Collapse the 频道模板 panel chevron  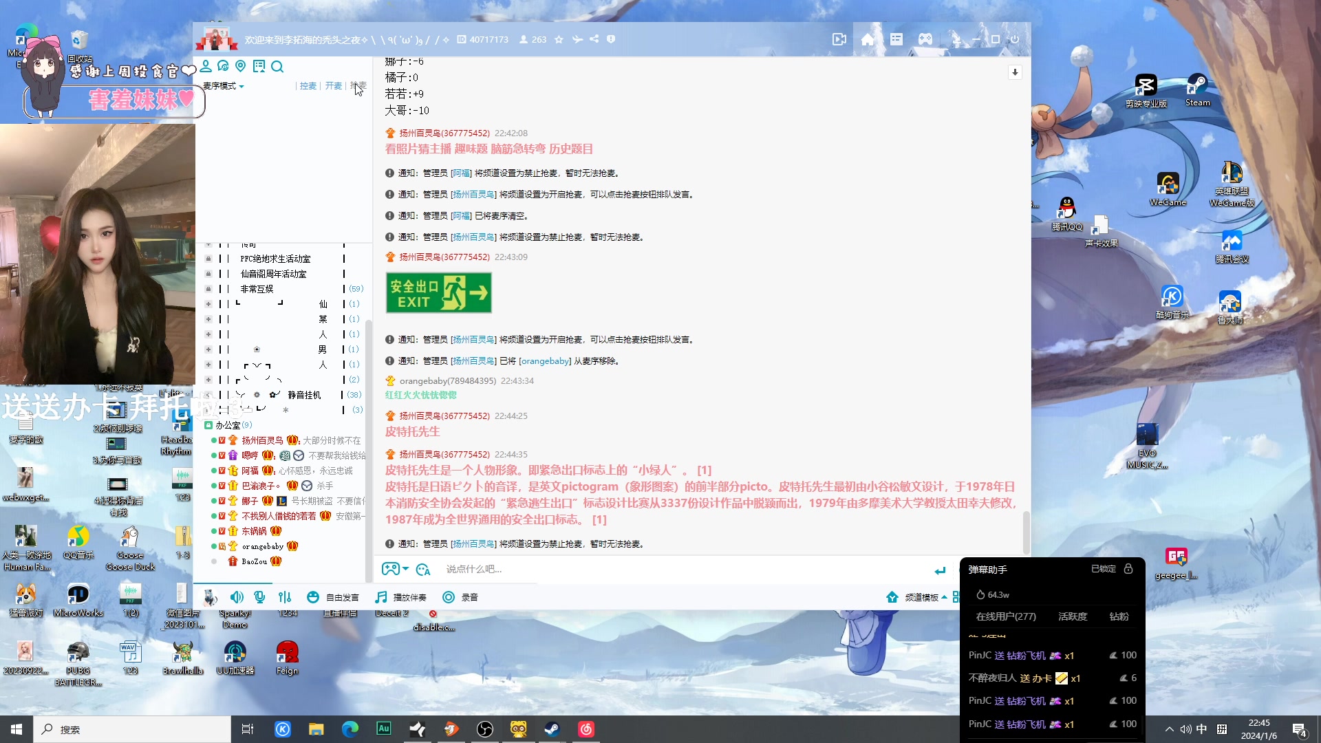click(945, 597)
